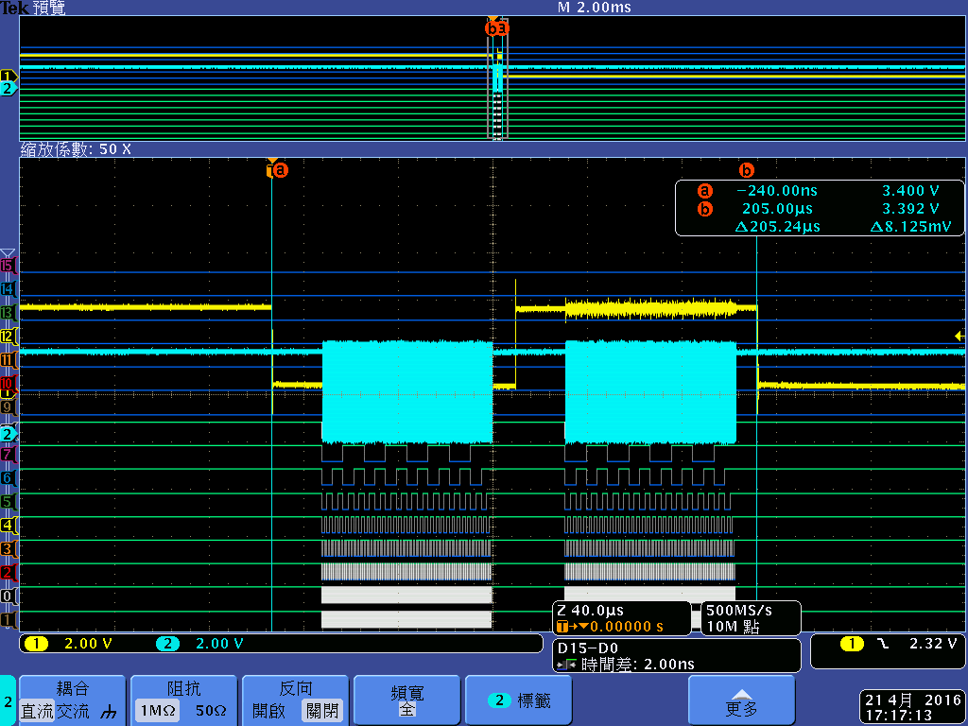This screenshot has width=968, height=726.
Task: Click the digital group triangle handle
Action: pos(7,253)
